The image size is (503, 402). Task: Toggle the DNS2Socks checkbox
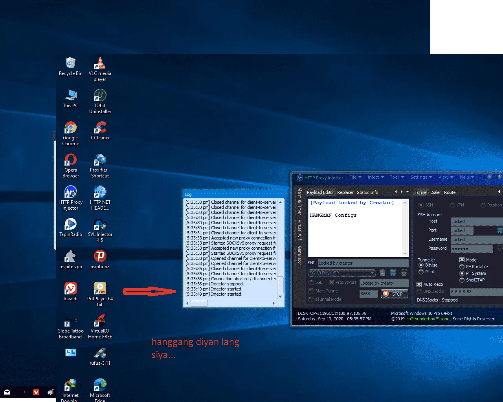point(419,291)
